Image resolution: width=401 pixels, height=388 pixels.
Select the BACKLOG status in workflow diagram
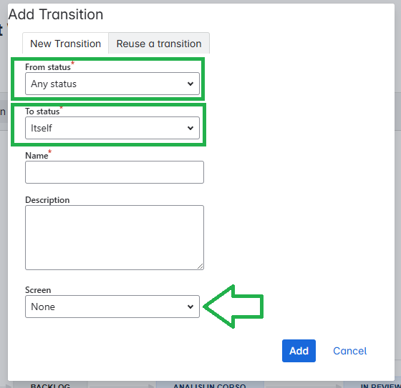[x=50, y=385]
